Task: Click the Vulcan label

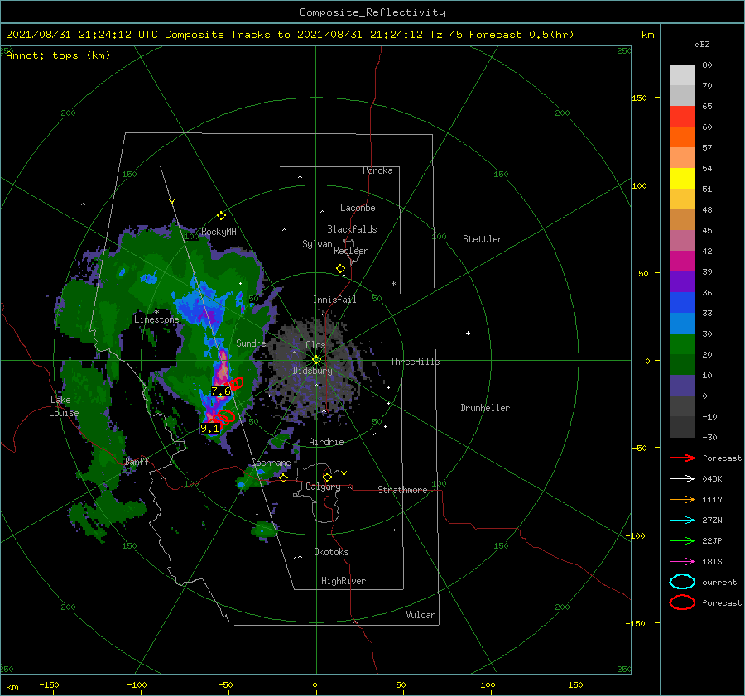Action: [421, 615]
